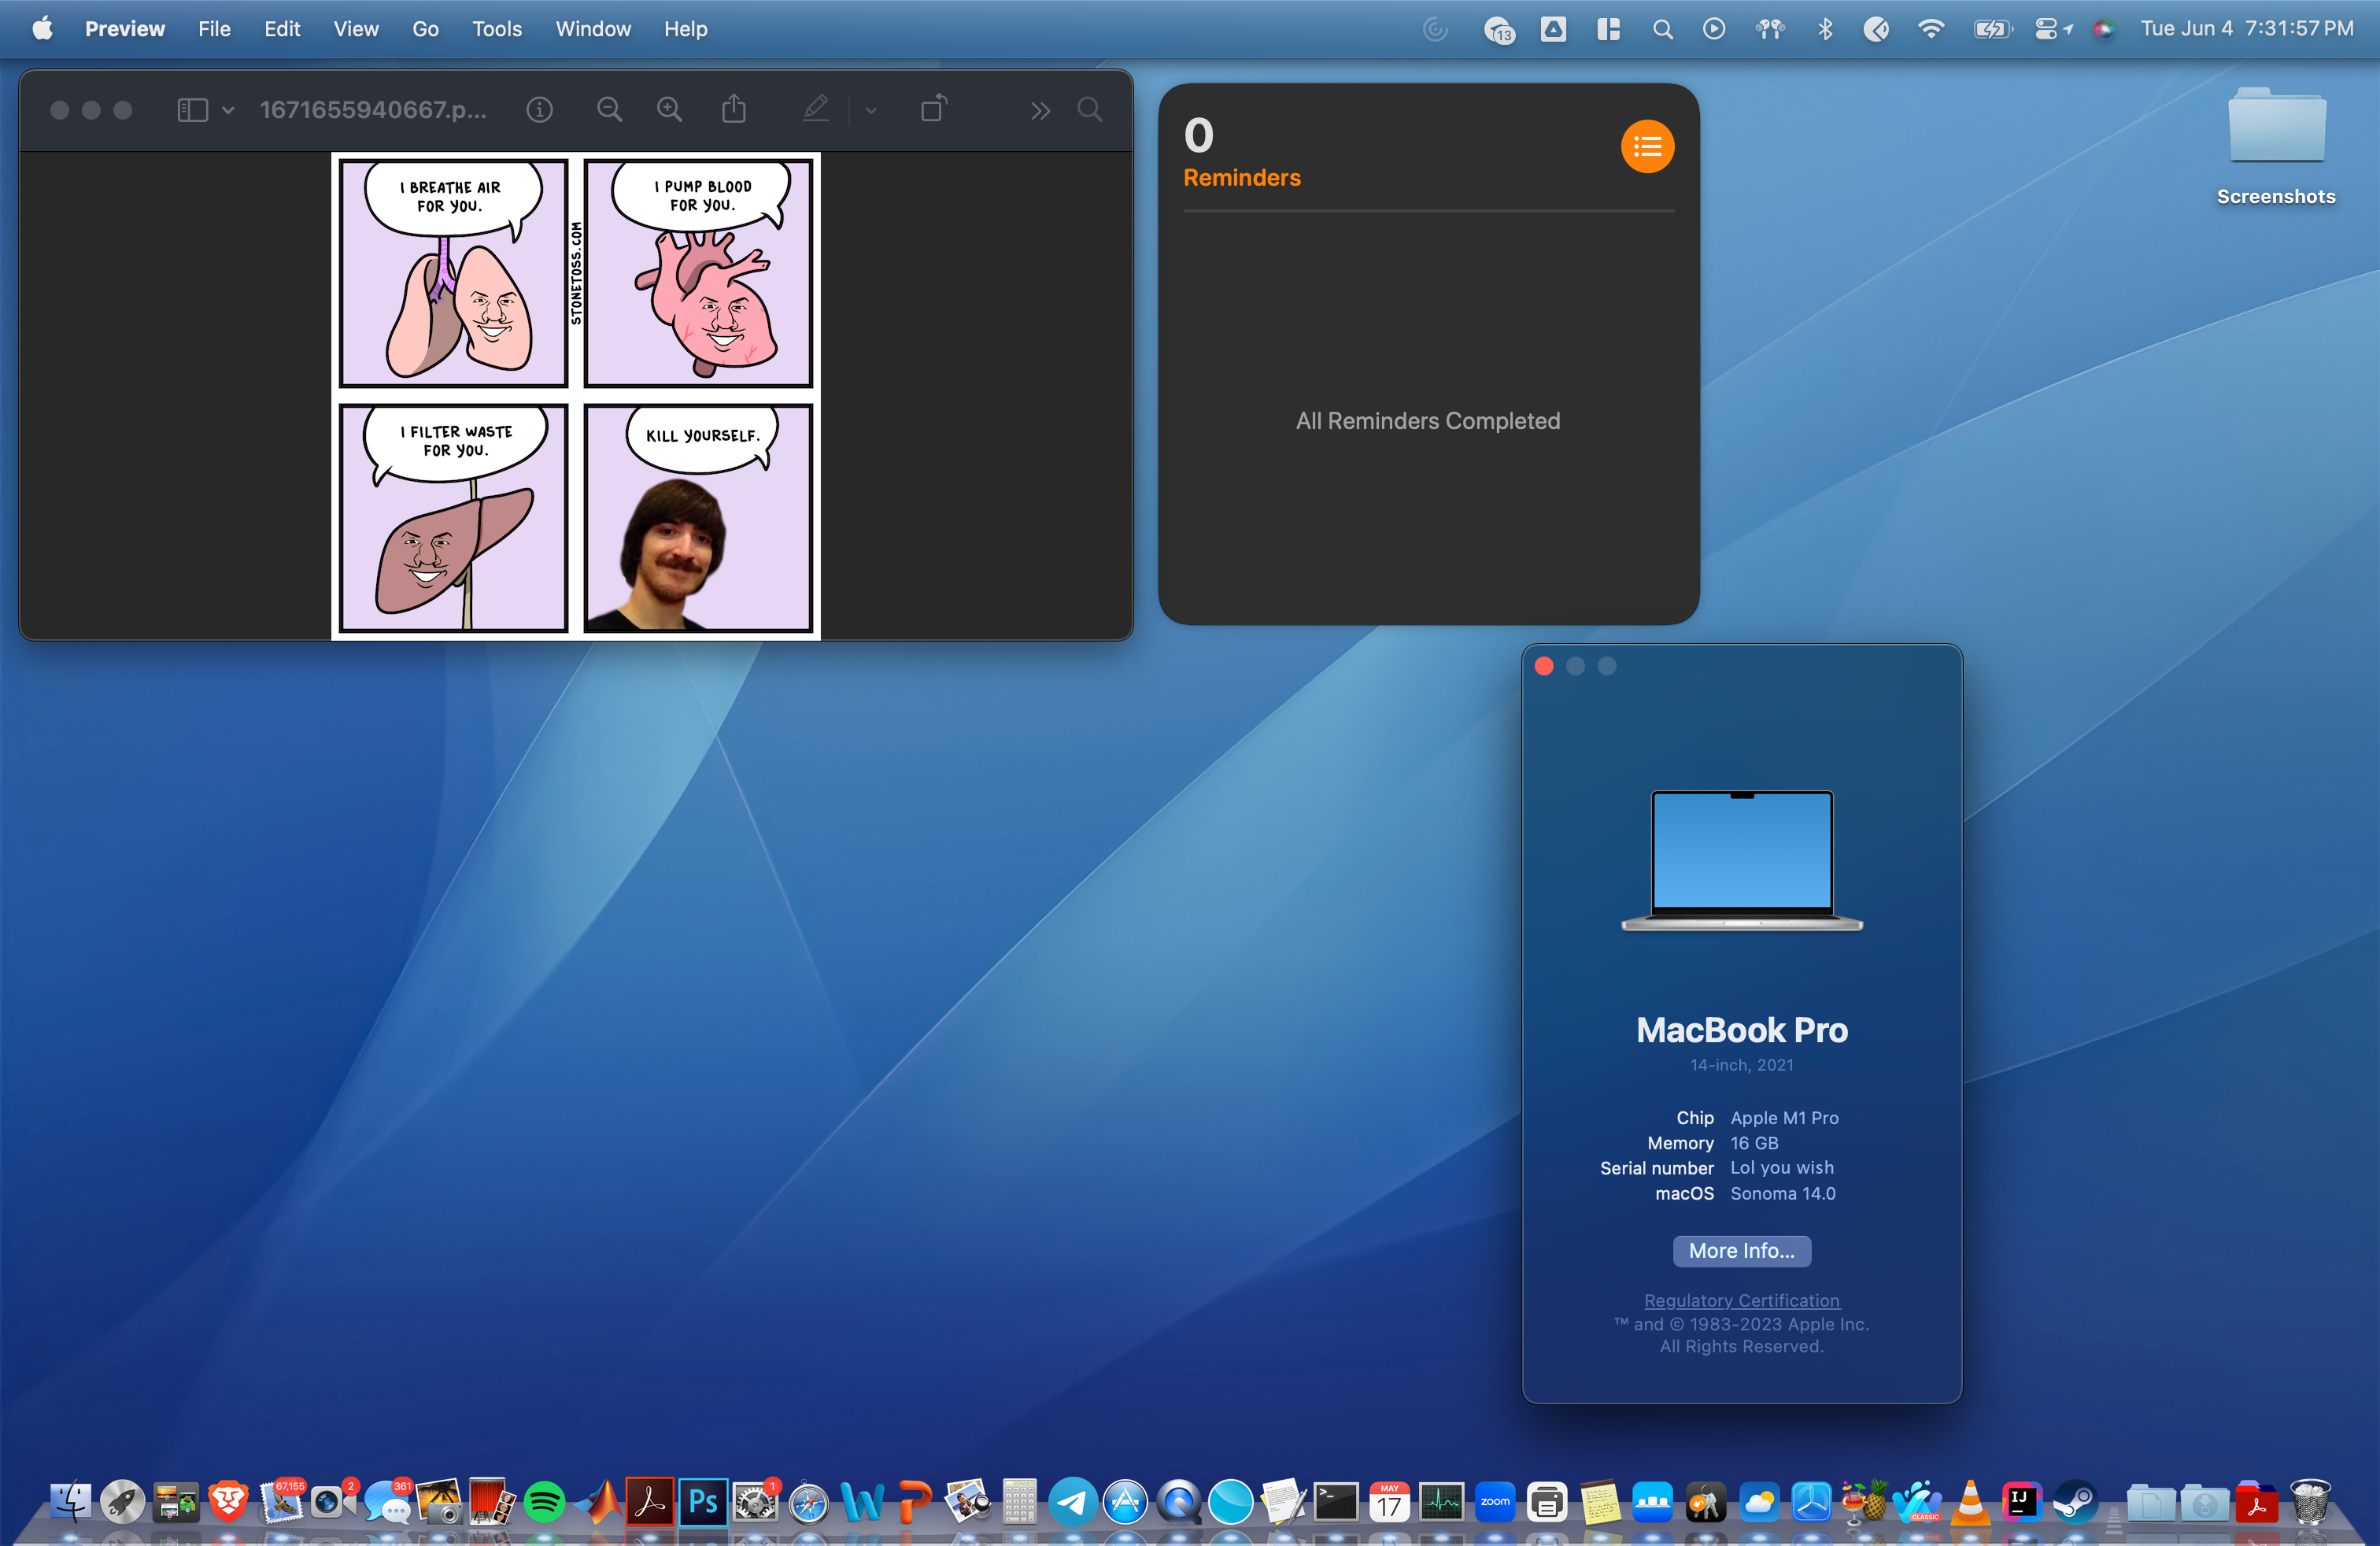Zoom out using the magnifier minus icon
Screen dimensions: 2380x1546
(609, 110)
